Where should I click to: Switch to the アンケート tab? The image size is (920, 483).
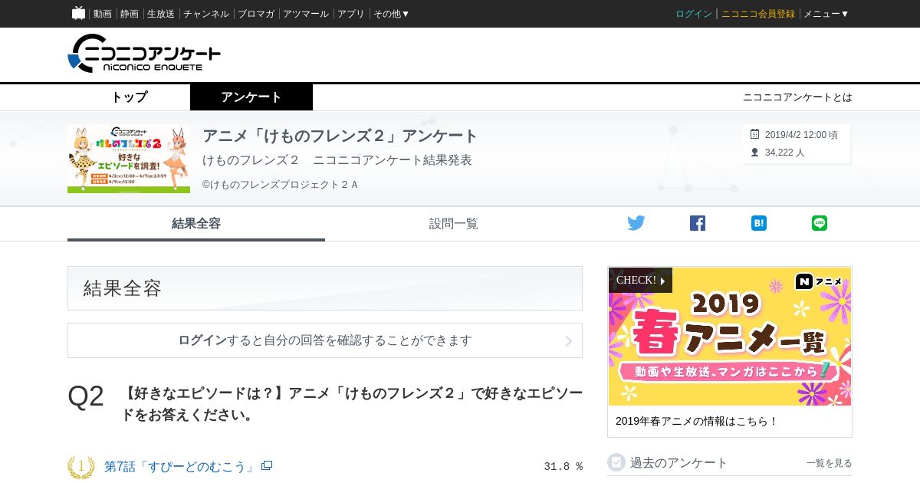[x=251, y=97]
